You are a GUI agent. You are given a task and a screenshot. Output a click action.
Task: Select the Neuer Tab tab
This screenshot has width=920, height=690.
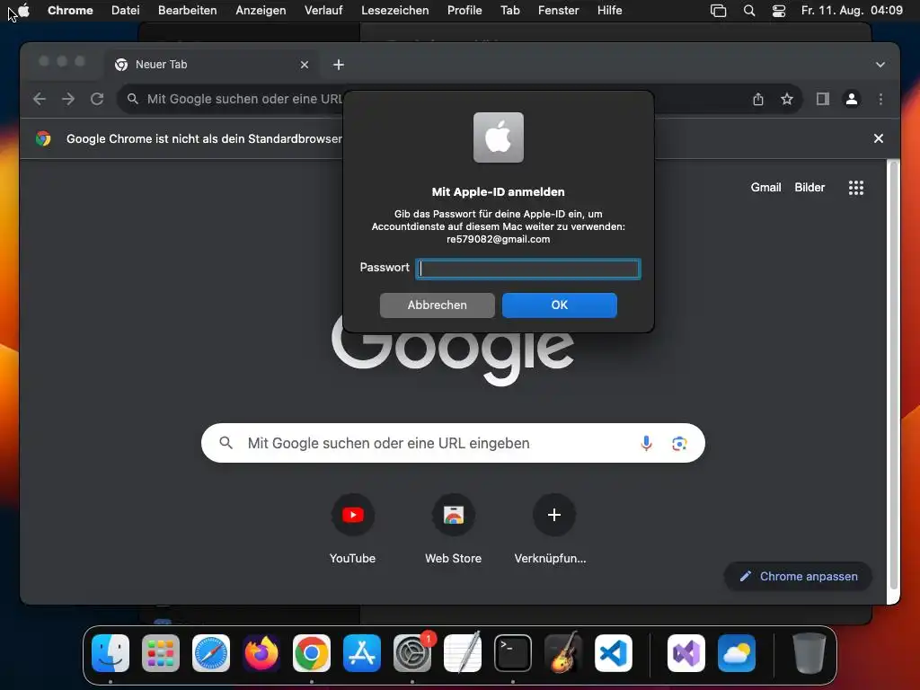[212, 65]
